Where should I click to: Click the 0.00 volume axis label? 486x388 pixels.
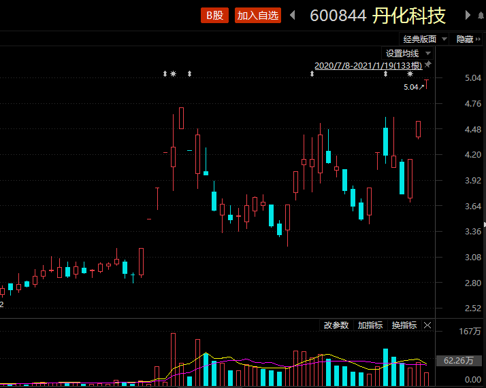tap(473, 380)
